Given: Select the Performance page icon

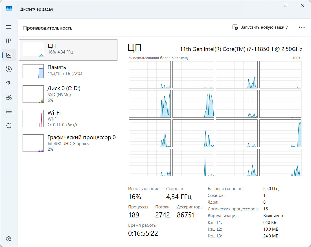Looking at the screenshot, I should 9,55.
